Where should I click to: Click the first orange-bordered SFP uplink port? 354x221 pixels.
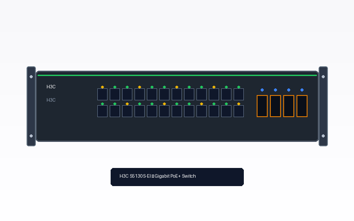coord(262,106)
